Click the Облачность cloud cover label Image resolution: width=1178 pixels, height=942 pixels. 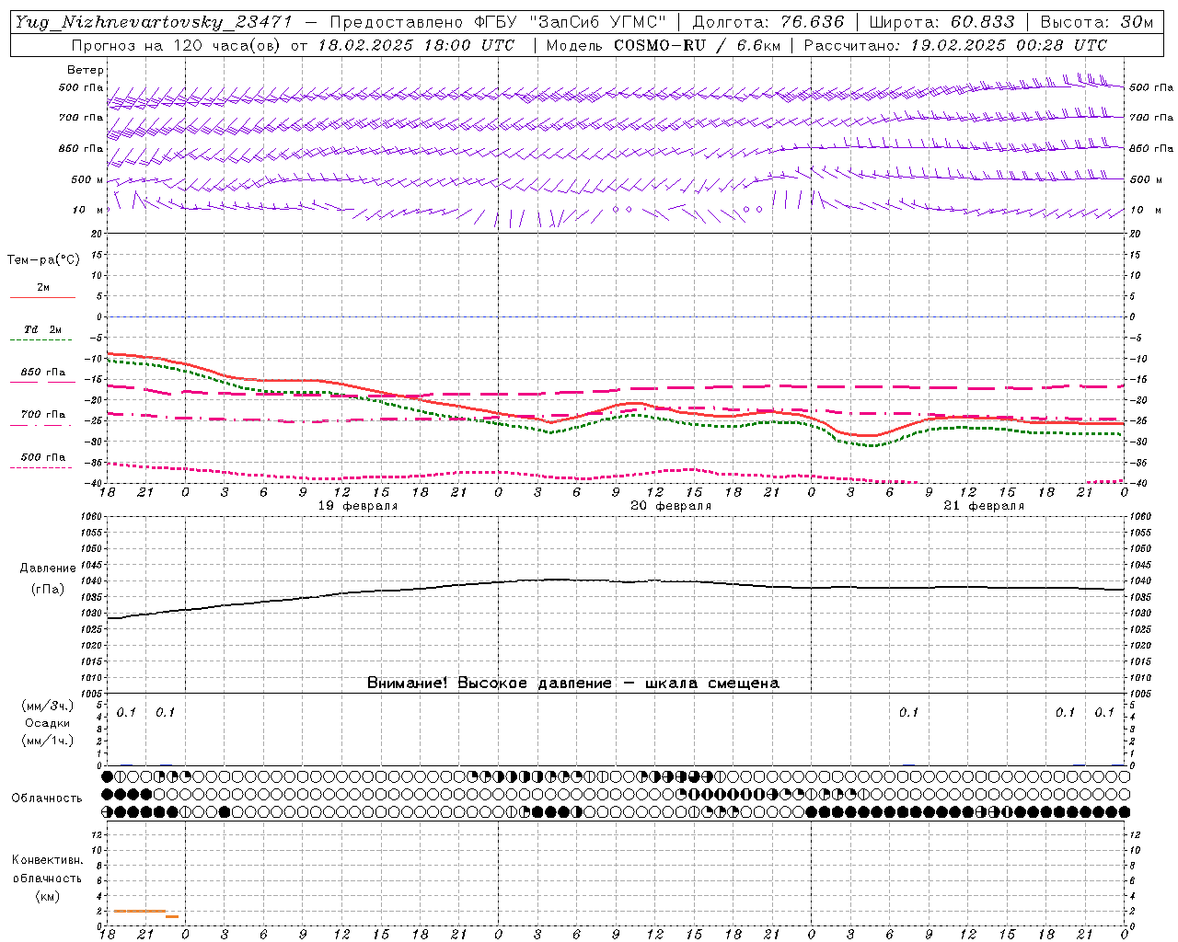click(47, 798)
